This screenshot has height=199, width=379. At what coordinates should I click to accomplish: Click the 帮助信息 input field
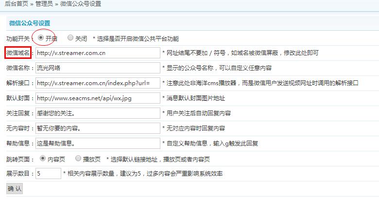pos(98,143)
